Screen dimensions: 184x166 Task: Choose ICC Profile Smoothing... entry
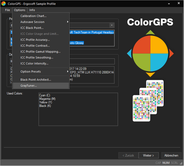[x=41, y=57]
